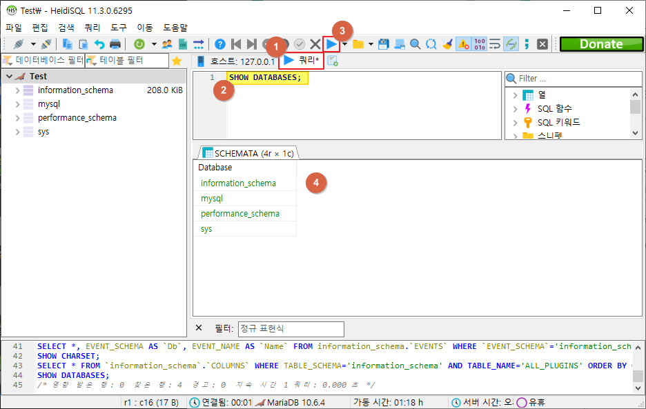The height and width of the screenshot is (409, 646).
Task: Open the session manager plug icon
Action: coord(19,44)
